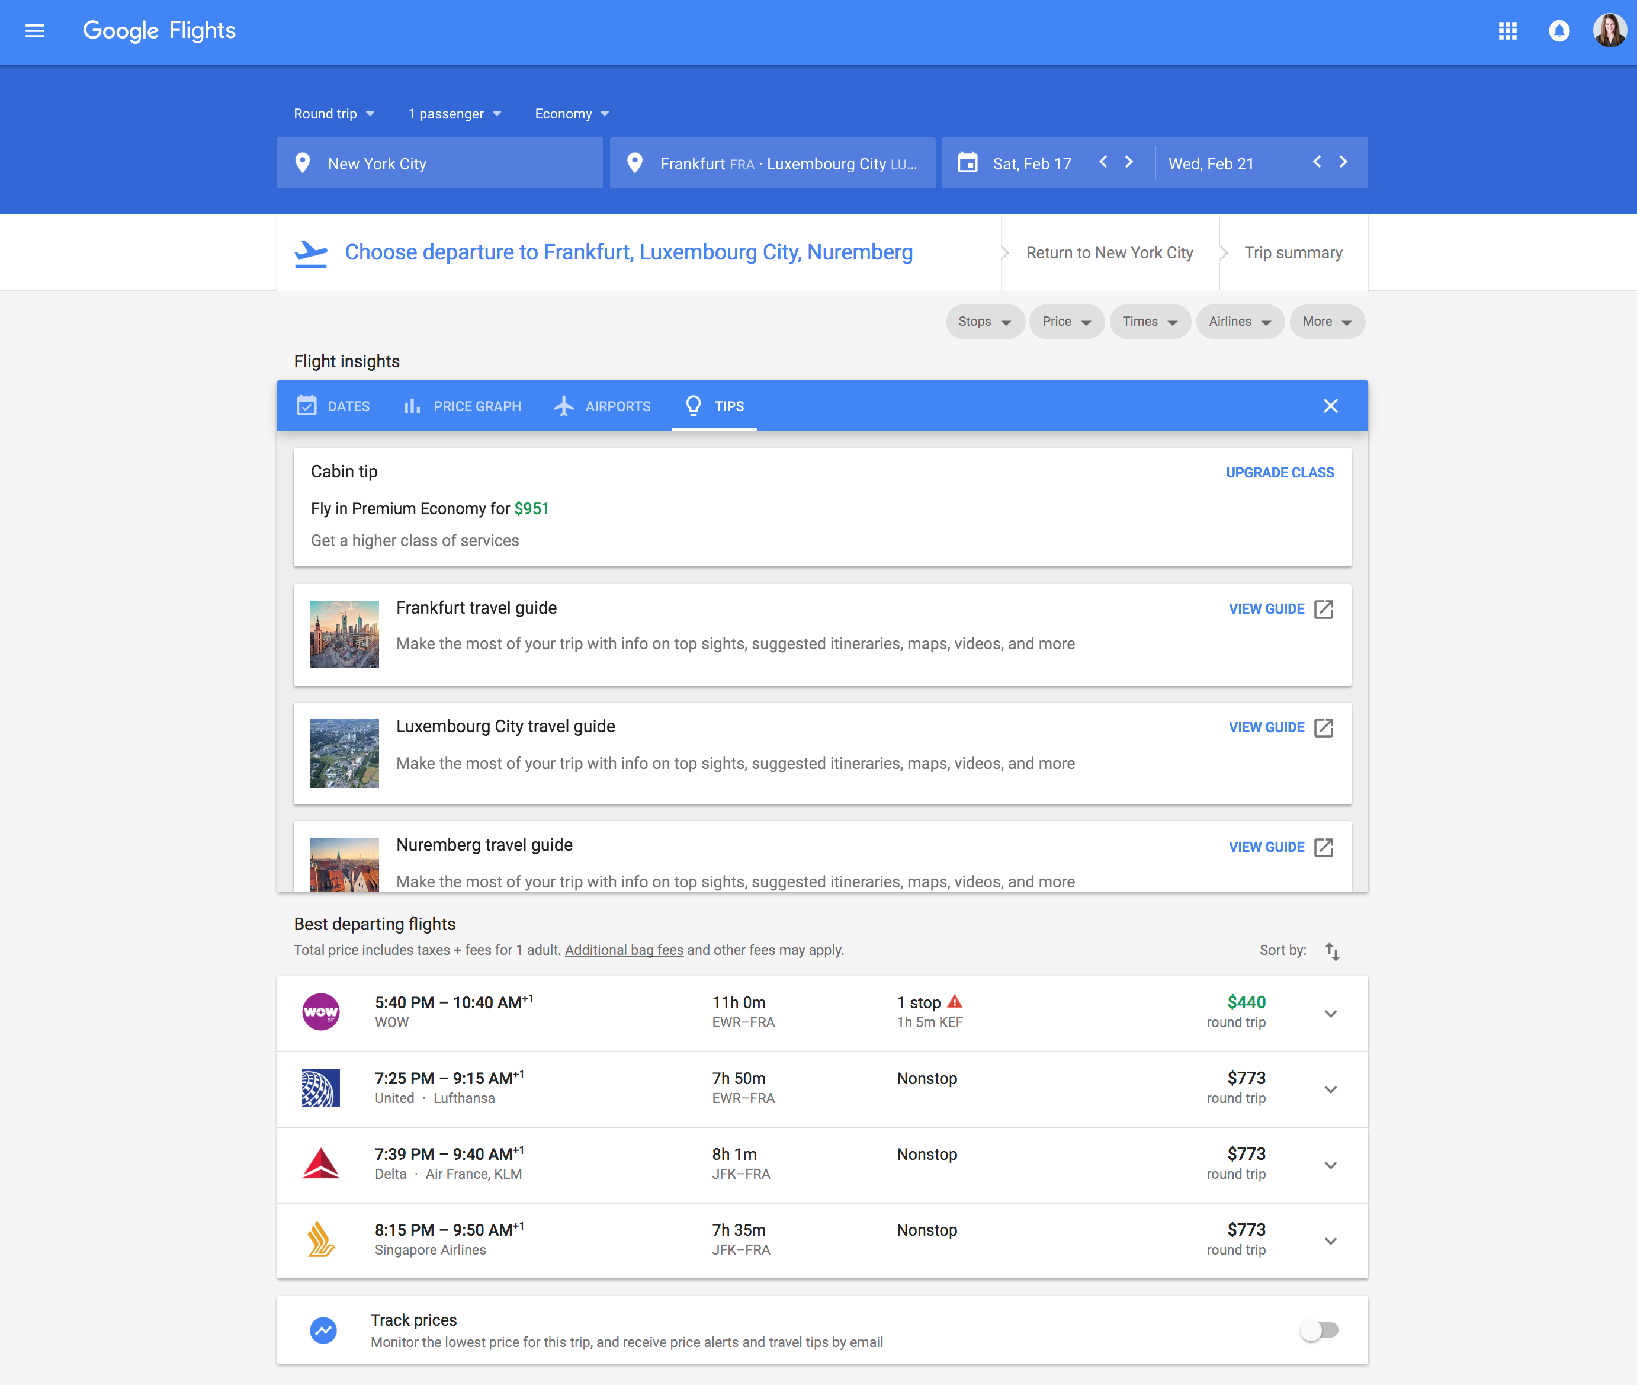Viewport: 1637px width, 1385px height.
Task: Click the notifications bell icon
Action: 1558,31
